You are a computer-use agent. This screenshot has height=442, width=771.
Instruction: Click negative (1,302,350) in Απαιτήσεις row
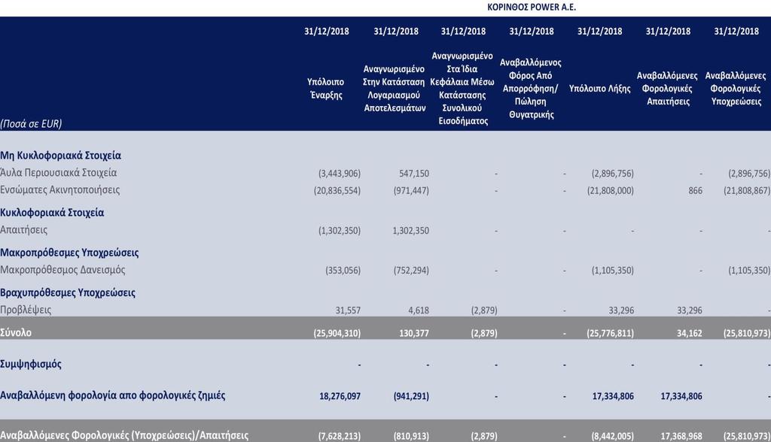(340, 230)
